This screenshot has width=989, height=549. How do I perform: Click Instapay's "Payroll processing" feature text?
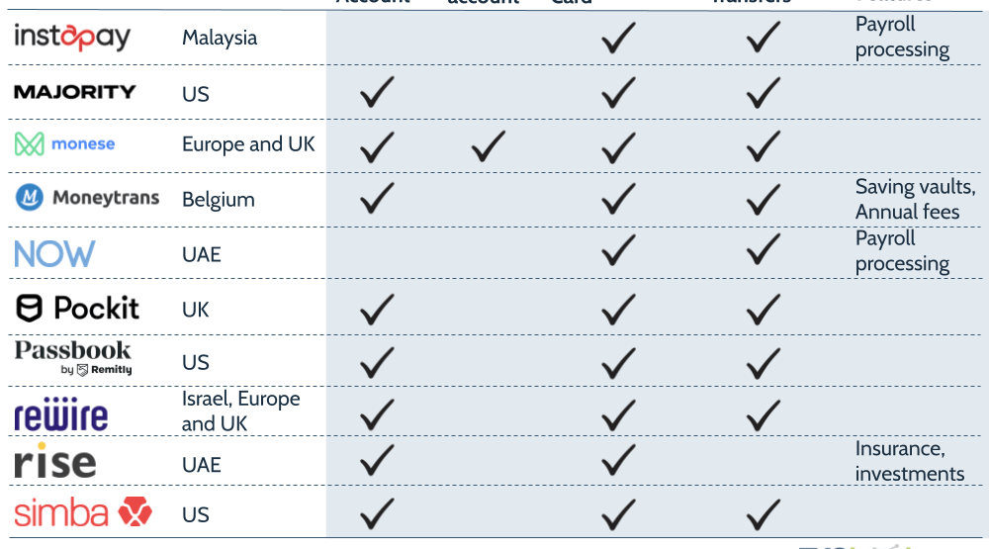click(x=902, y=37)
